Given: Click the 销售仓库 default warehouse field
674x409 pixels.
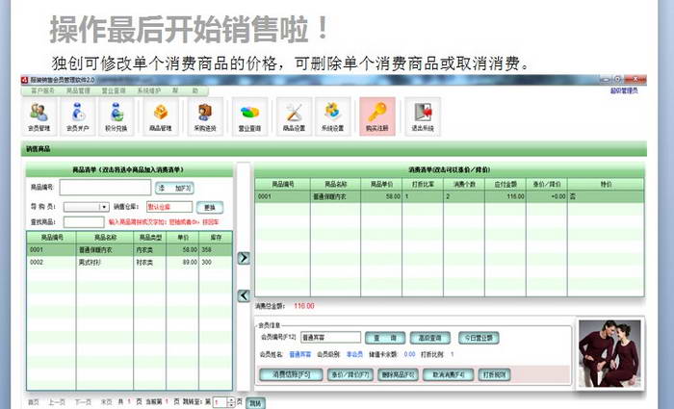Looking at the screenshot, I should tap(169, 207).
